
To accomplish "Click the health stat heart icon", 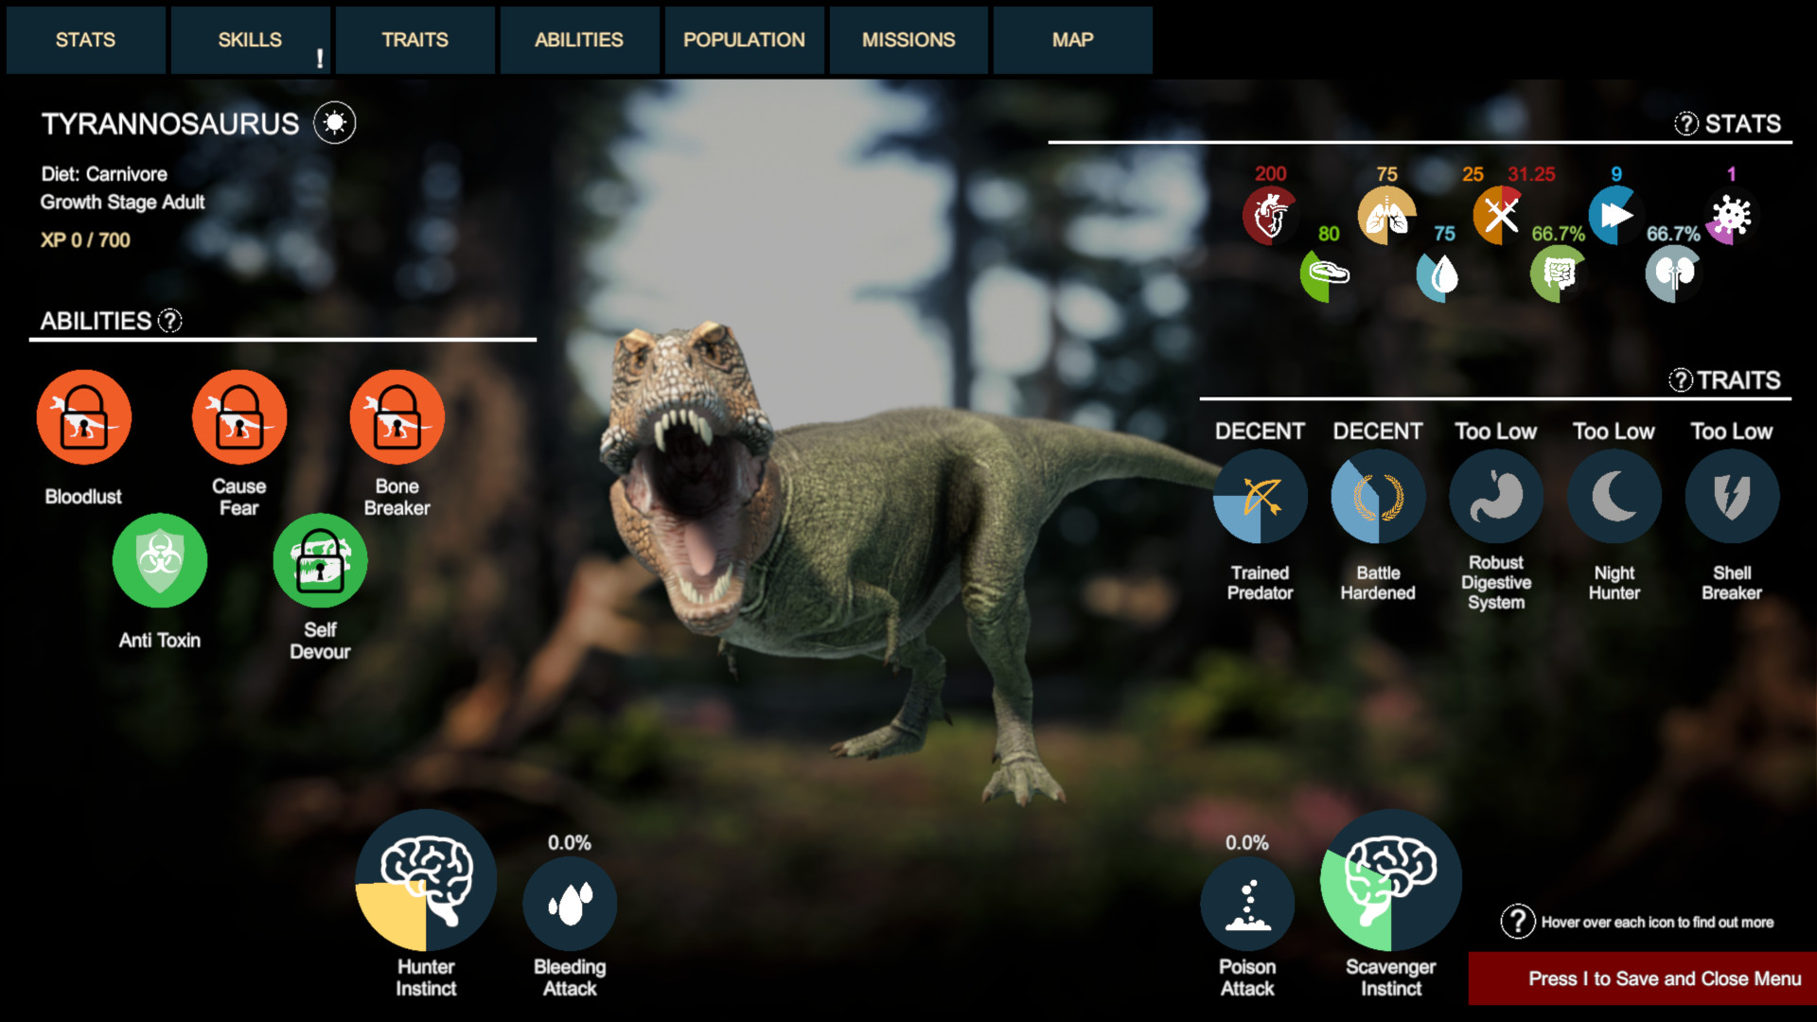I will tap(1269, 215).
